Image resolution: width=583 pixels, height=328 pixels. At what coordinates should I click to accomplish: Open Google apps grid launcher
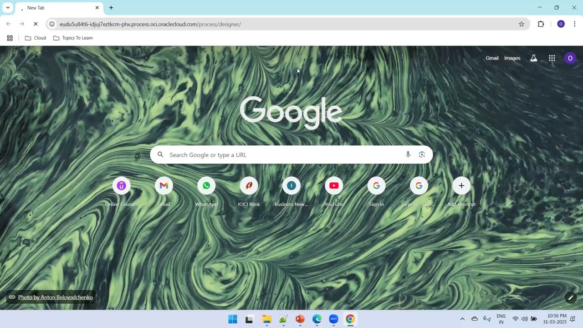tap(552, 58)
